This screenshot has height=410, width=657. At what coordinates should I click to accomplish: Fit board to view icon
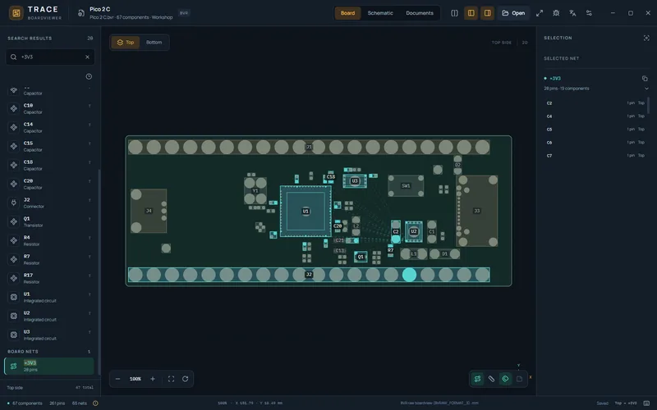pyautogui.click(x=171, y=379)
